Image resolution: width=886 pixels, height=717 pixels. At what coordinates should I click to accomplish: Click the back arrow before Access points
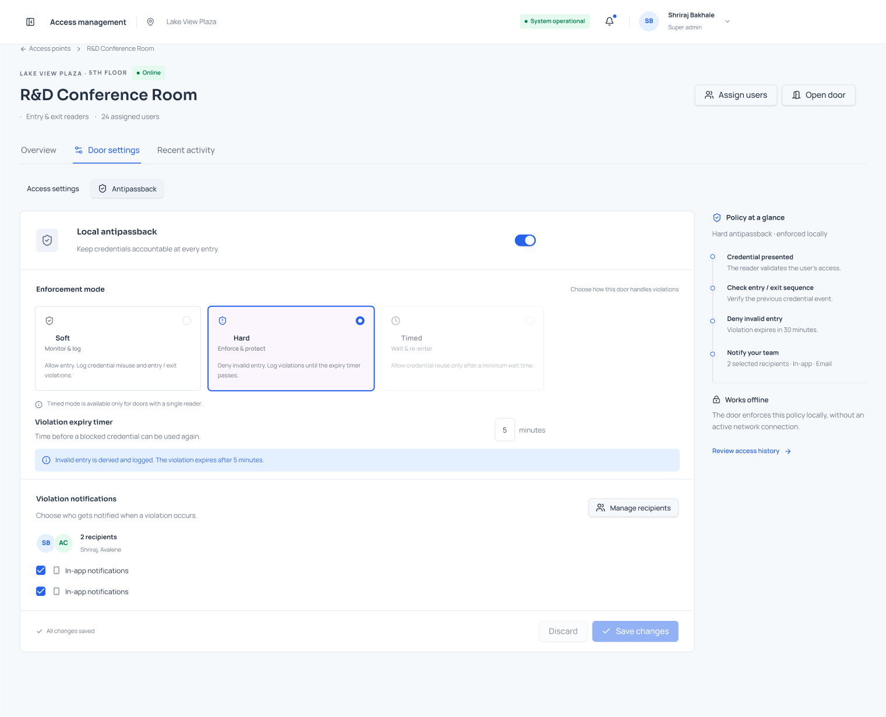[23, 49]
